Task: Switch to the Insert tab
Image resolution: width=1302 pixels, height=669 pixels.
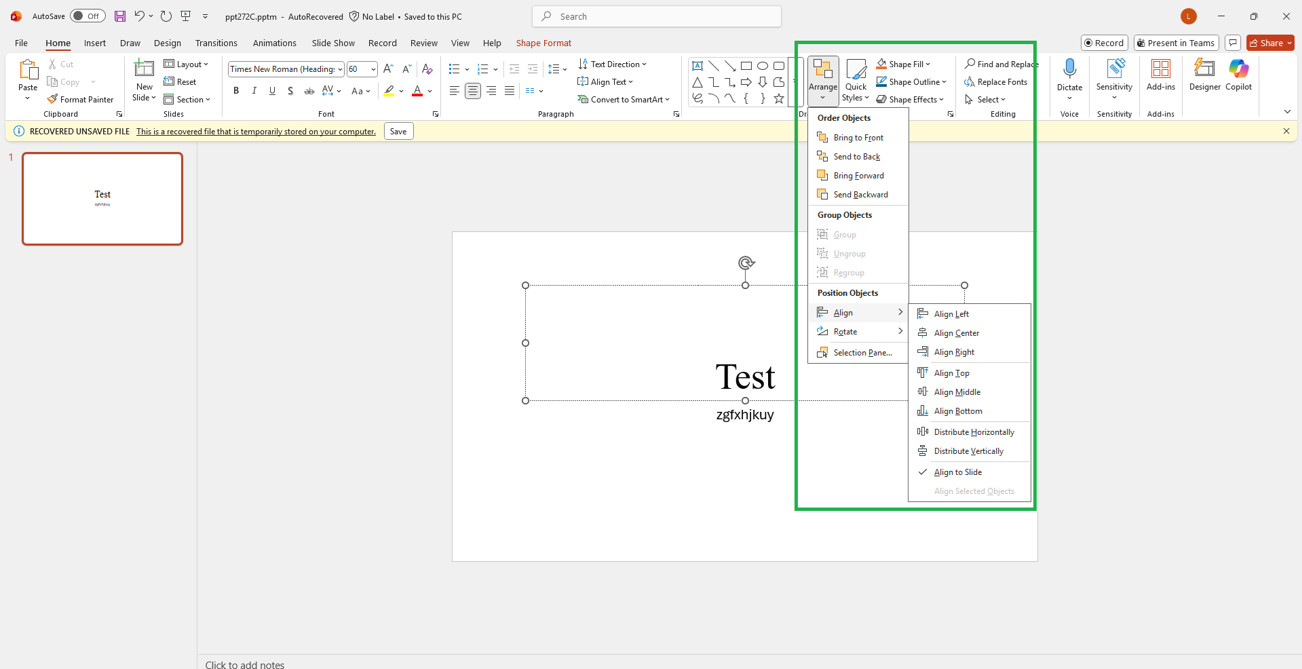Action: click(x=95, y=43)
